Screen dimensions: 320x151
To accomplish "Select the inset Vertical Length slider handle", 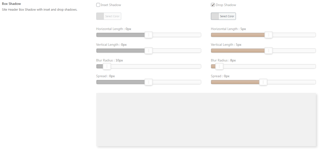I will tap(148, 51).
